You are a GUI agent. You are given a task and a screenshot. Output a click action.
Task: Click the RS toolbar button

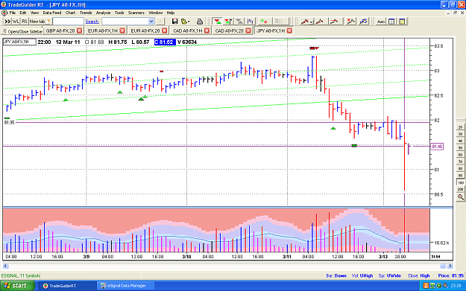(x=25, y=22)
